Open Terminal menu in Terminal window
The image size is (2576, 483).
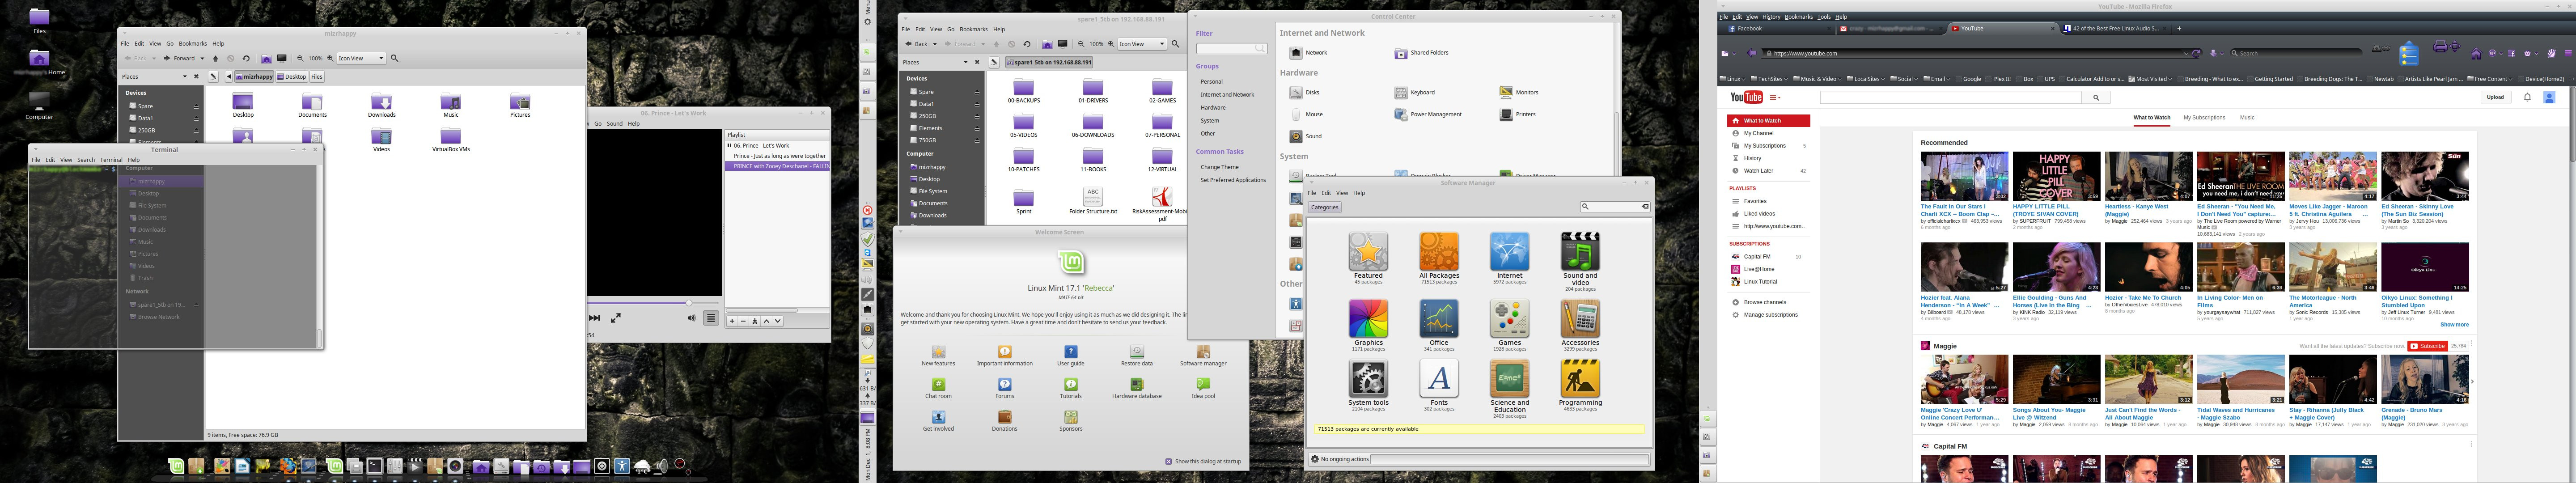point(111,160)
